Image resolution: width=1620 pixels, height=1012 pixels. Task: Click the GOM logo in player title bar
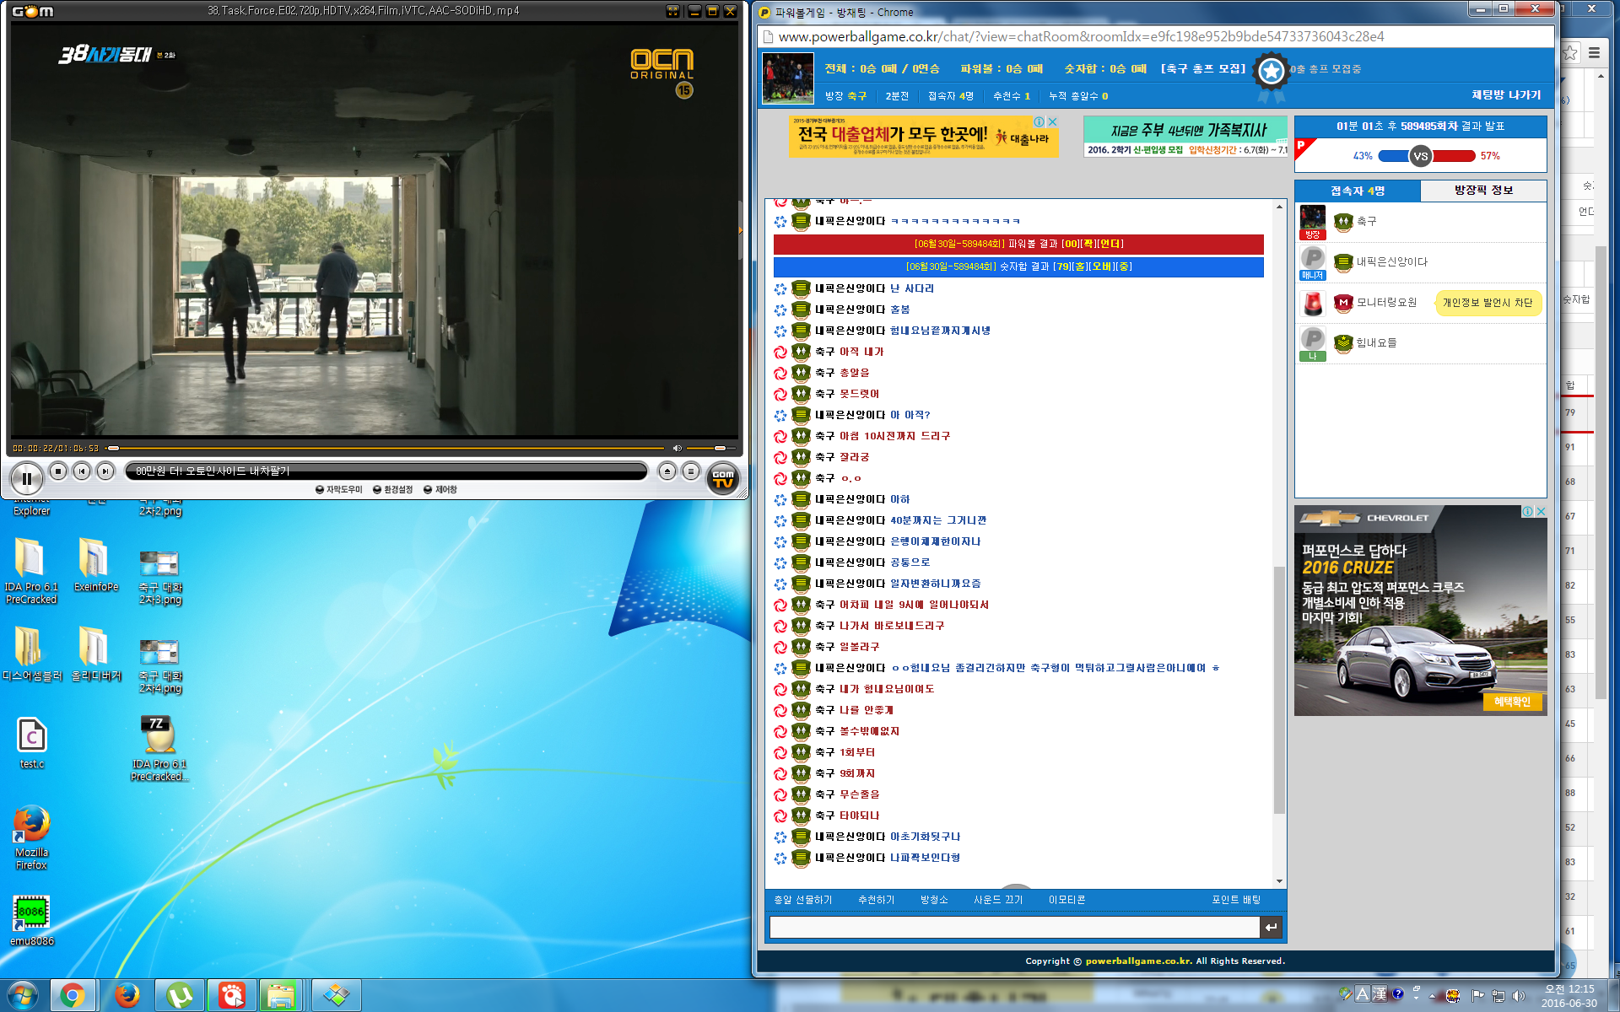(33, 11)
